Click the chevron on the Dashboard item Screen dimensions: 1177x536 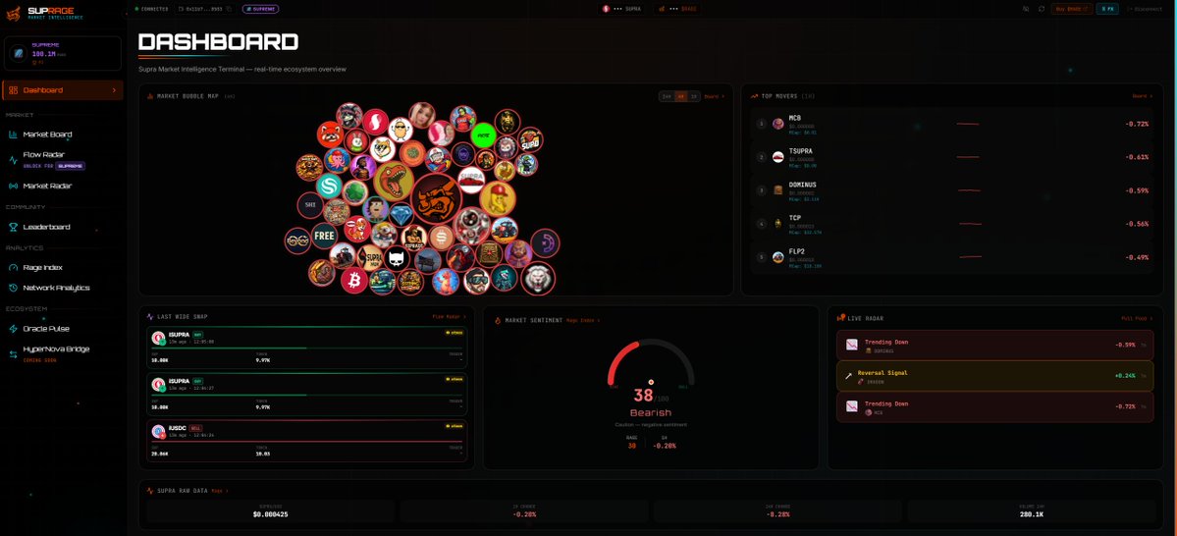[114, 90]
